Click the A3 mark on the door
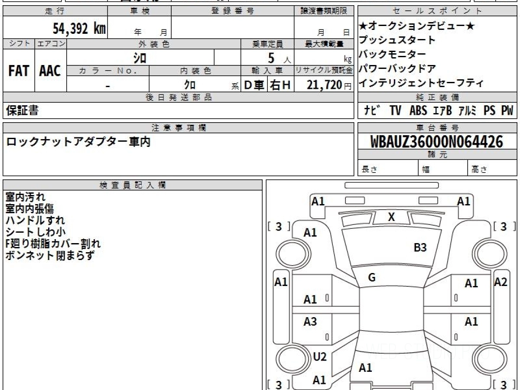This screenshot has height=390, width=520. [x=310, y=322]
